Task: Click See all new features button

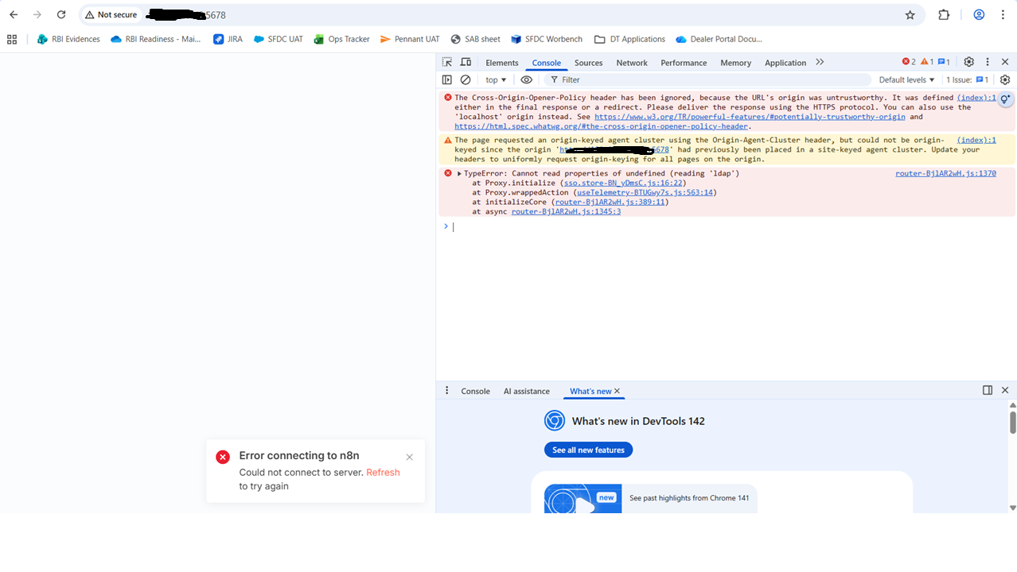Action: (x=588, y=450)
